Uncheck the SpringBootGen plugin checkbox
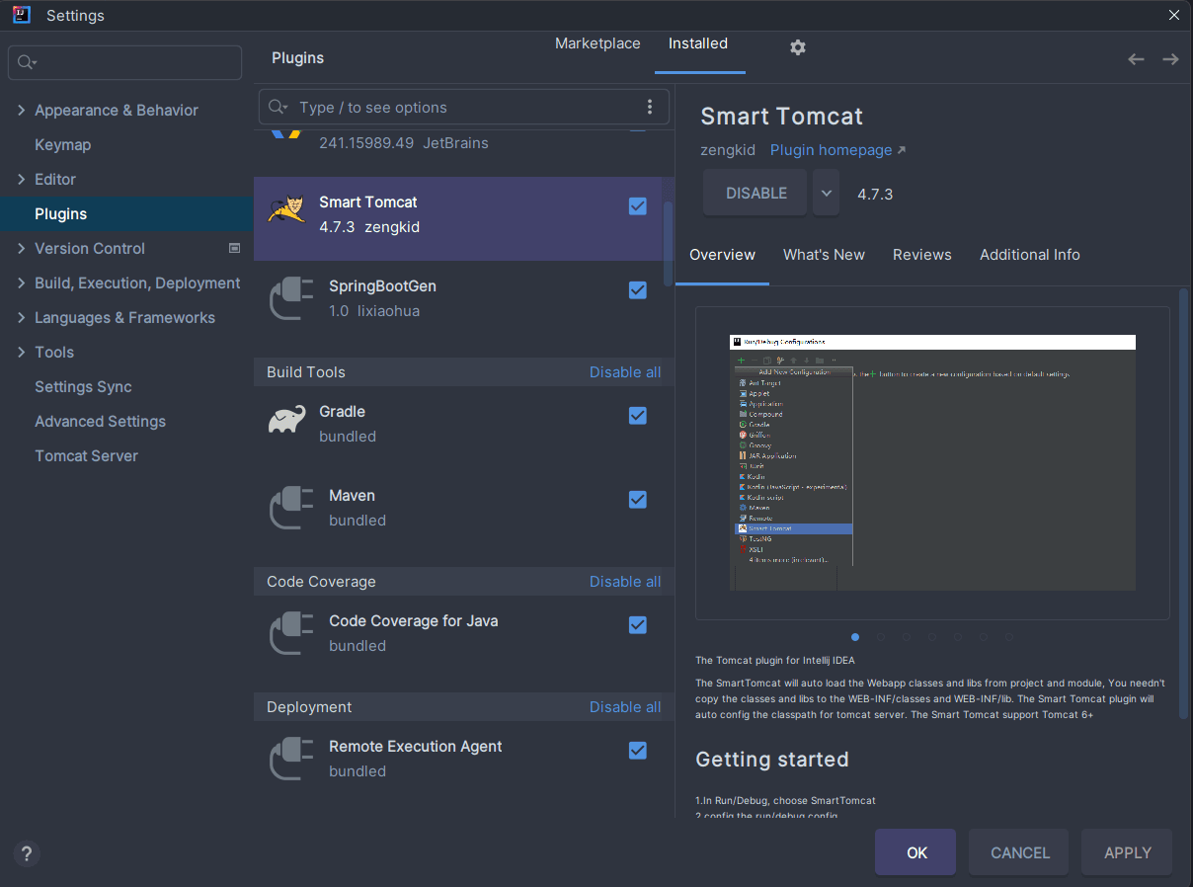The image size is (1193, 887). [638, 290]
